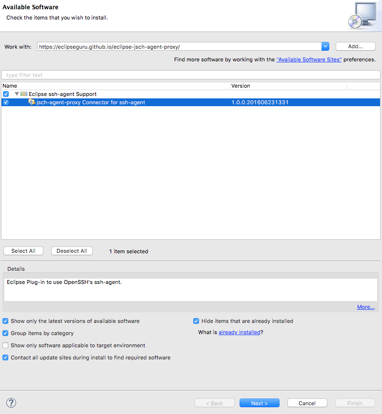
Task: Click the Select All button
Action: coord(23,251)
